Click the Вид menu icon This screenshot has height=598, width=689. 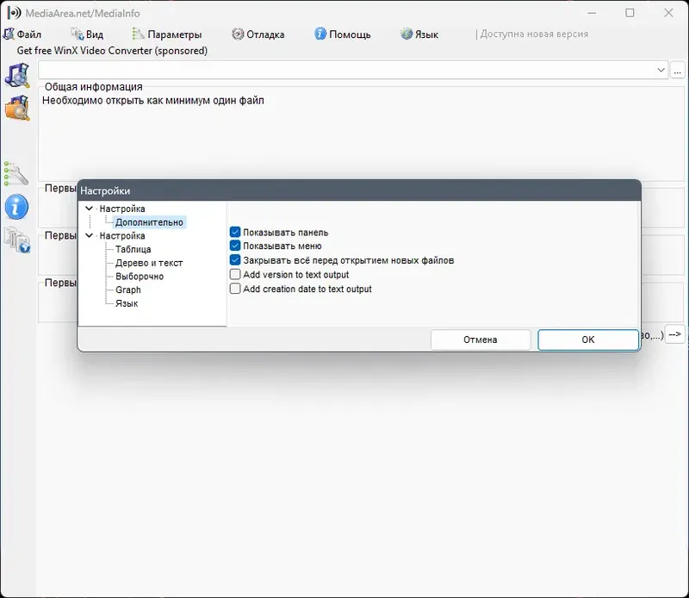[78, 34]
